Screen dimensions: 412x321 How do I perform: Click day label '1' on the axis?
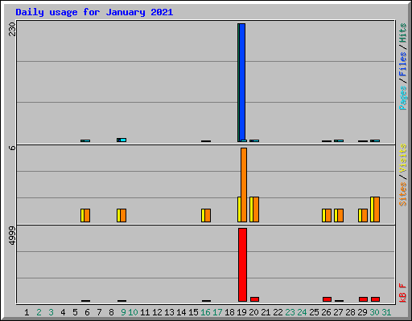pyautogui.click(x=27, y=312)
